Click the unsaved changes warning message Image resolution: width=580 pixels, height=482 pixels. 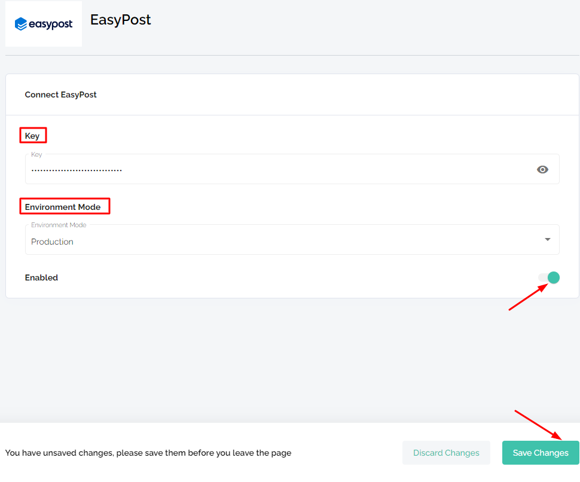click(x=148, y=453)
